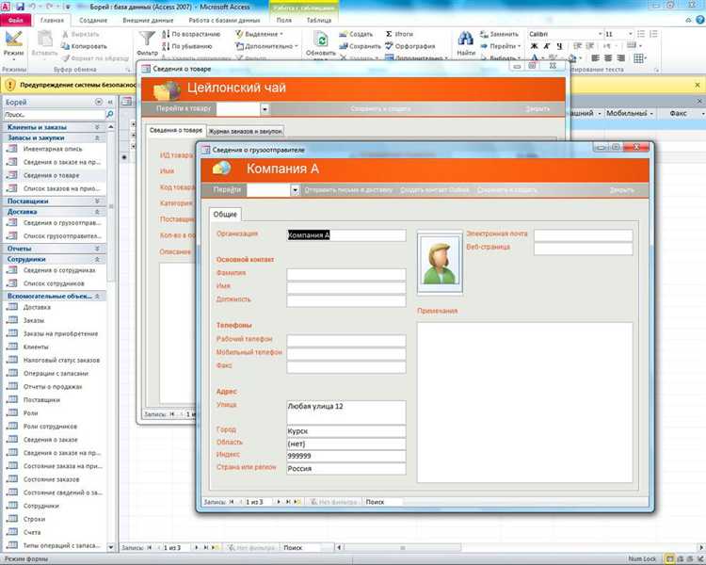
Task: Open the Calibri font name dropdown
Action: (600, 34)
